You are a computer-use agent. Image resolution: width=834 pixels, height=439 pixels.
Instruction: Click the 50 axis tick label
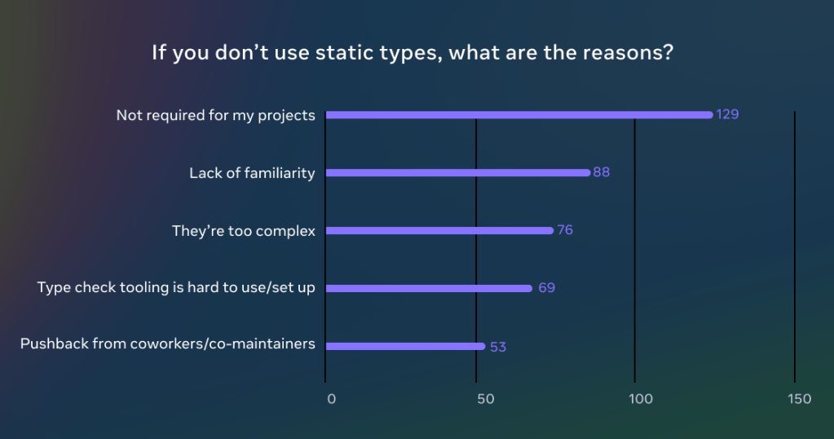pos(485,399)
